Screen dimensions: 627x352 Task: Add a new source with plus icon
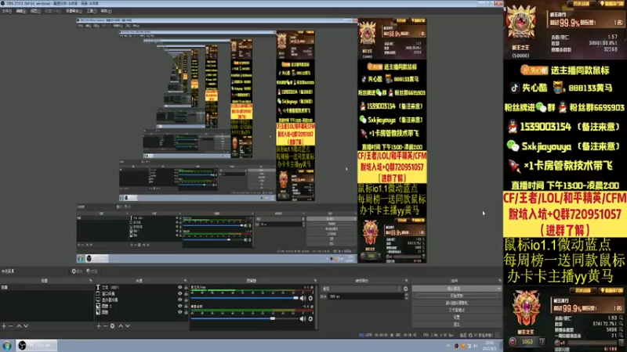coord(99,326)
